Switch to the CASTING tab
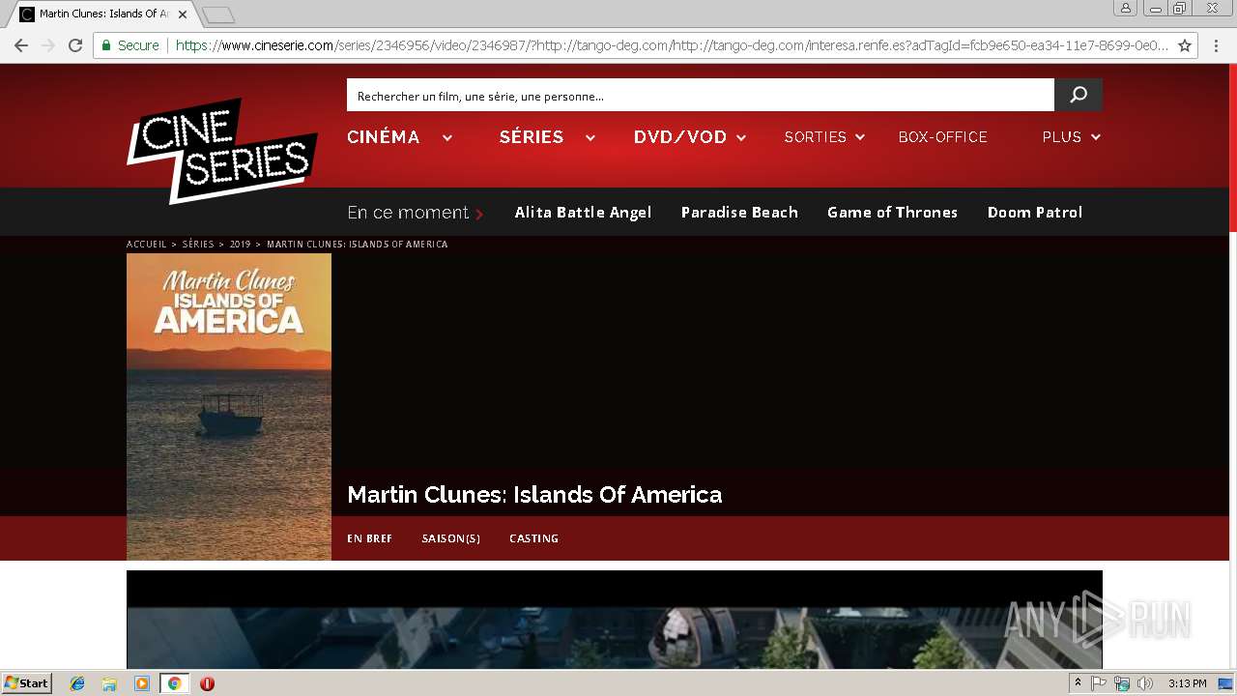 point(533,538)
